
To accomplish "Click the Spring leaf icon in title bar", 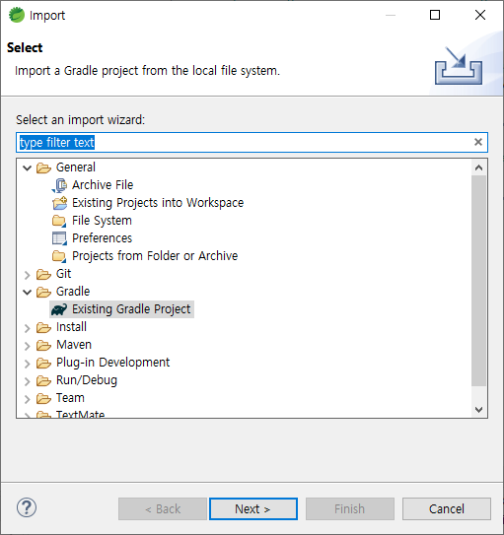I will 17,15.
